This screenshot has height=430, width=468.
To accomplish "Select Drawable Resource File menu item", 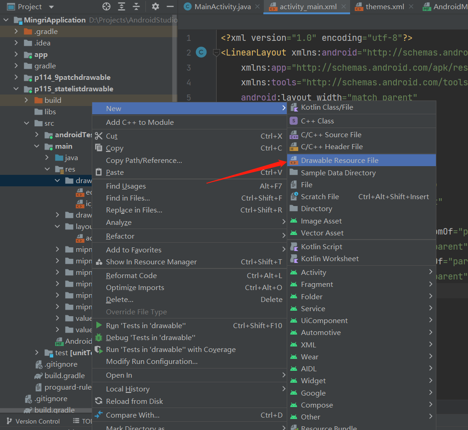I will tap(340, 161).
